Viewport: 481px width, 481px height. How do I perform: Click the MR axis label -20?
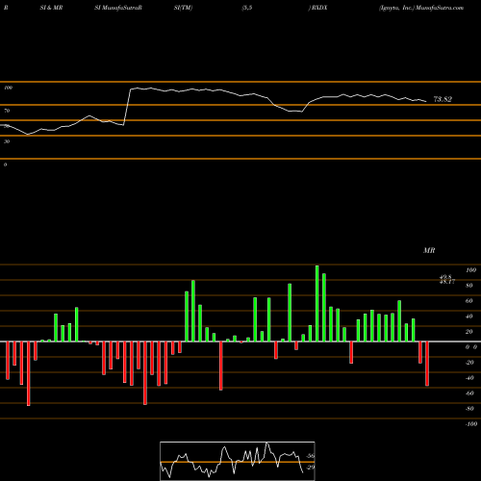click(469, 363)
